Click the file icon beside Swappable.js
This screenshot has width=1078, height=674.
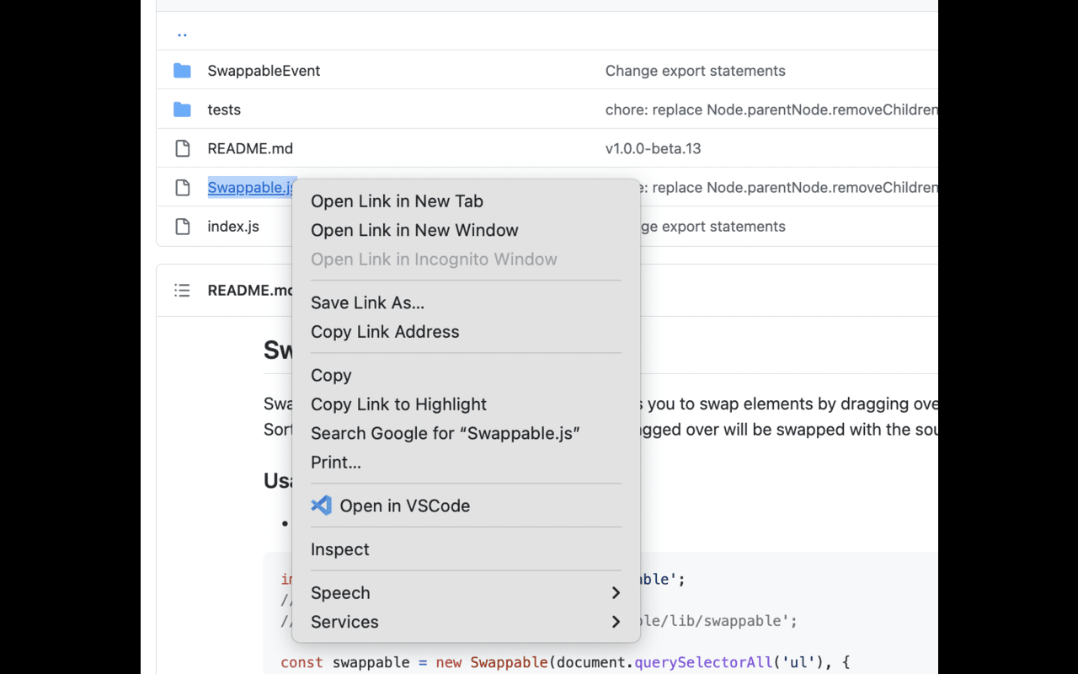(x=183, y=187)
